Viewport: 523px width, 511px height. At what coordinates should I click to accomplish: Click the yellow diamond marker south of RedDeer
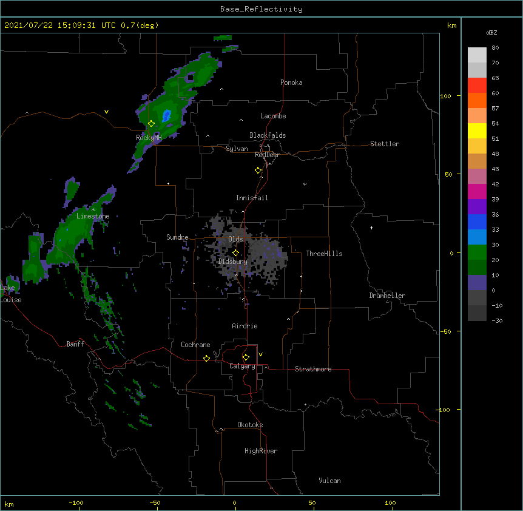tap(258, 171)
